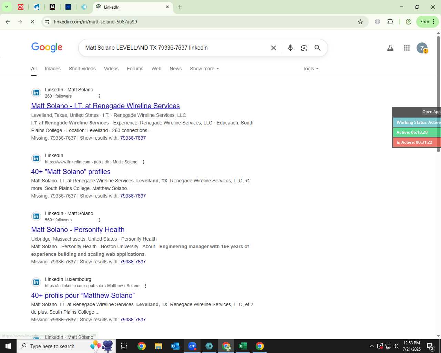This screenshot has width=441, height=353.
Task: Select the Videos tab
Action: (111, 69)
